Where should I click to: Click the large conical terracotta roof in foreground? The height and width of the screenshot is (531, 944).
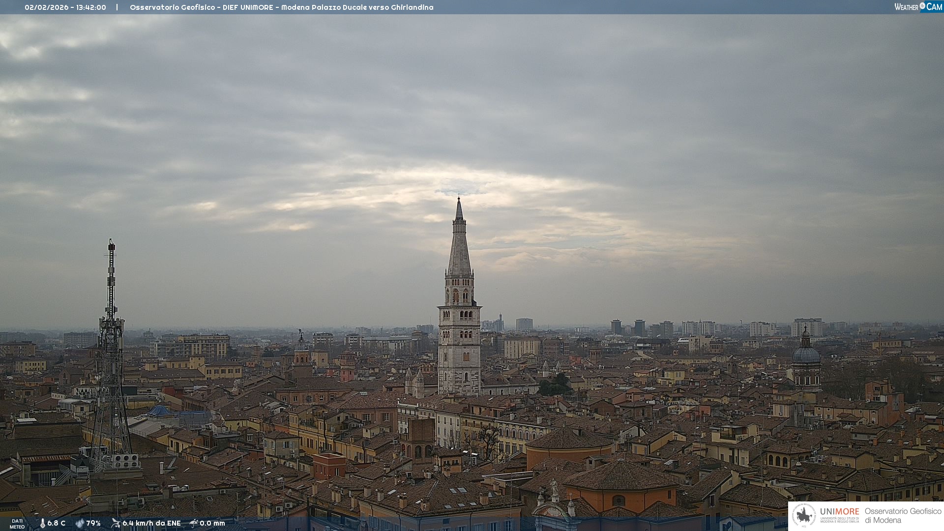[x=621, y=475]
